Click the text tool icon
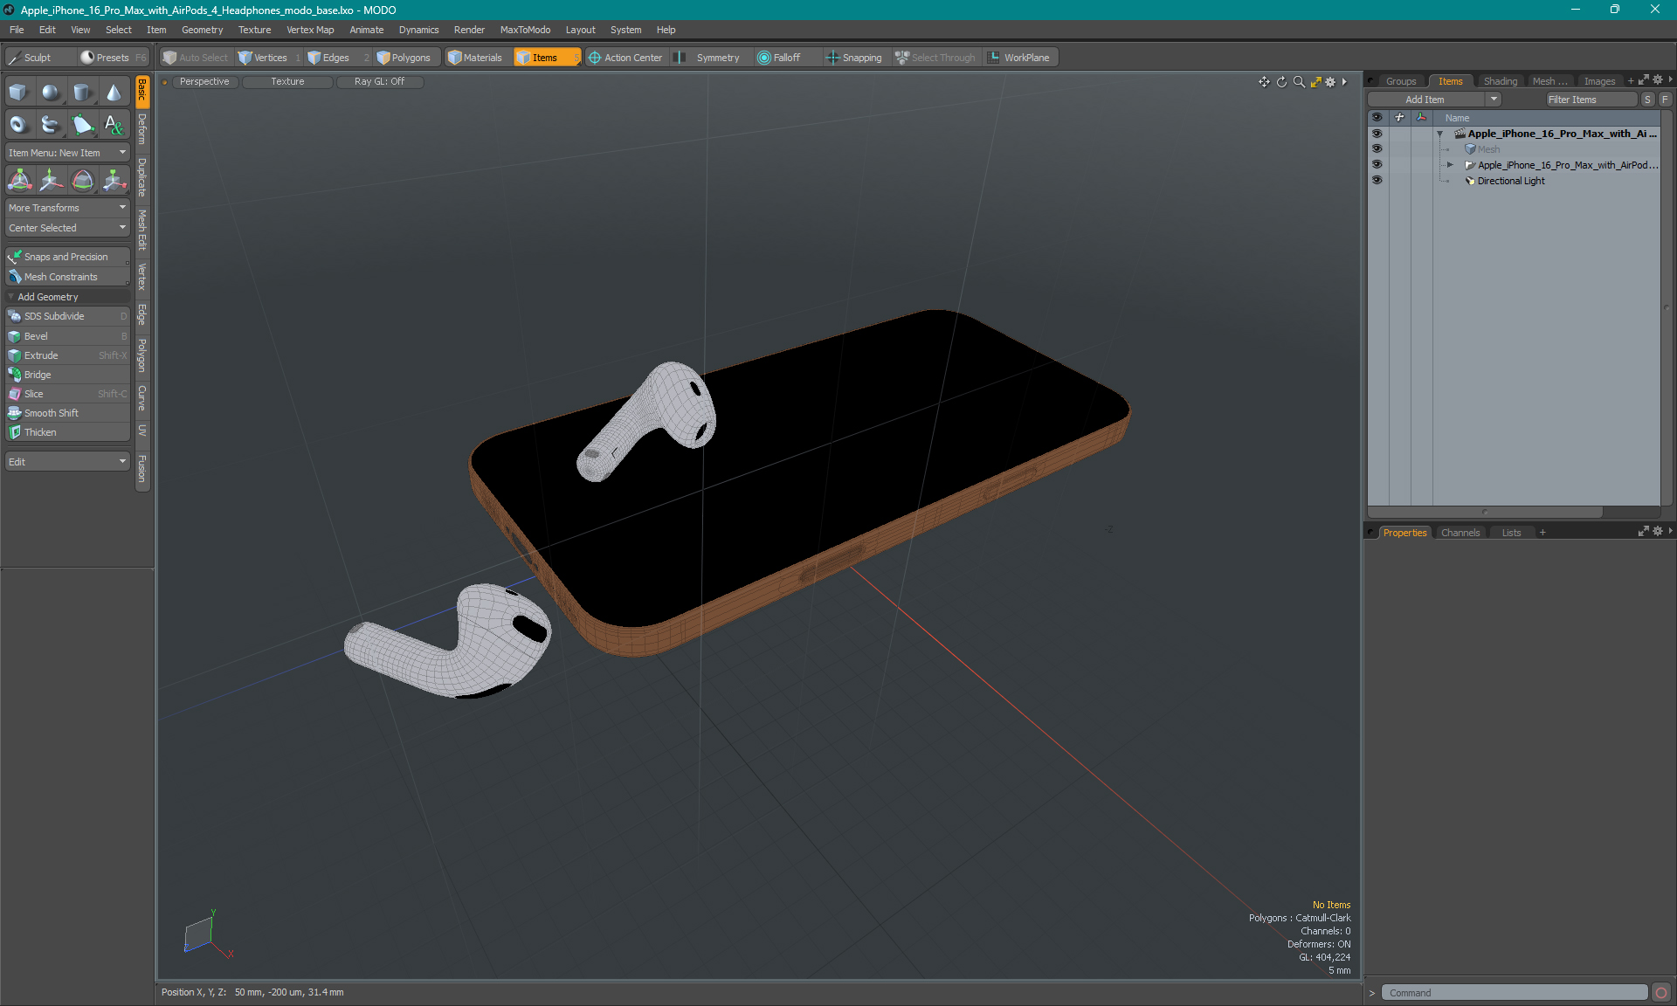The width and height of the screenshot is (1677, 1006). [x=114, y=125]
